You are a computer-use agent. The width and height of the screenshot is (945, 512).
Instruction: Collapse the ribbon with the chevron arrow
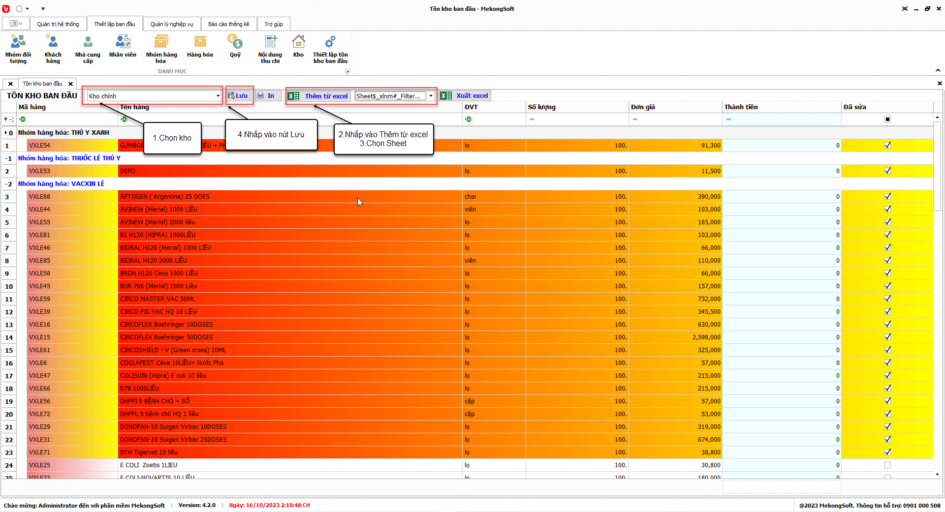938,70
